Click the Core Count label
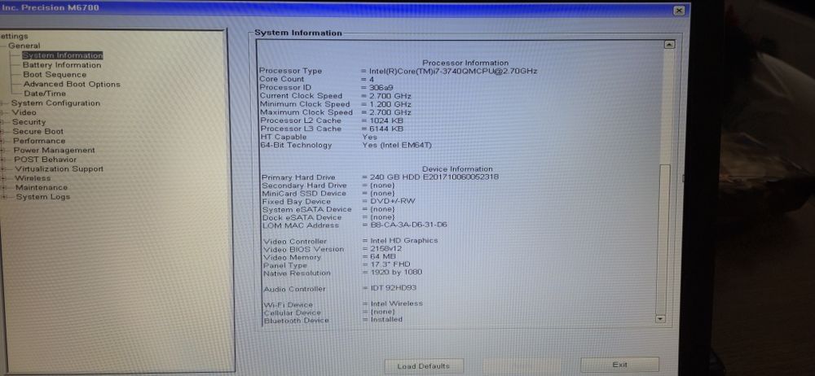 [282, 79]
